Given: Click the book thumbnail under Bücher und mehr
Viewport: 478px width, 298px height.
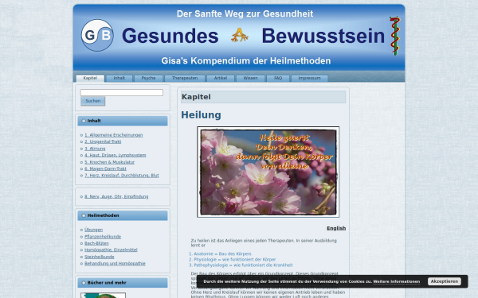Looking at the screenshot, I should tap(103, 296).
